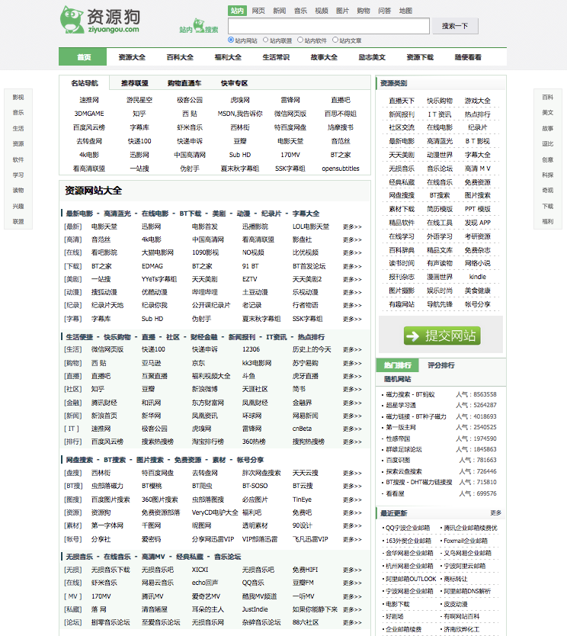
Task: Select the 站内联盟 radio button
Action: tap(266, 40)
